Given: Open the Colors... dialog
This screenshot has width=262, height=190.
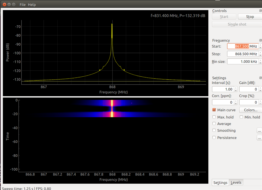Looking at the screenshot, I should 251,110.
